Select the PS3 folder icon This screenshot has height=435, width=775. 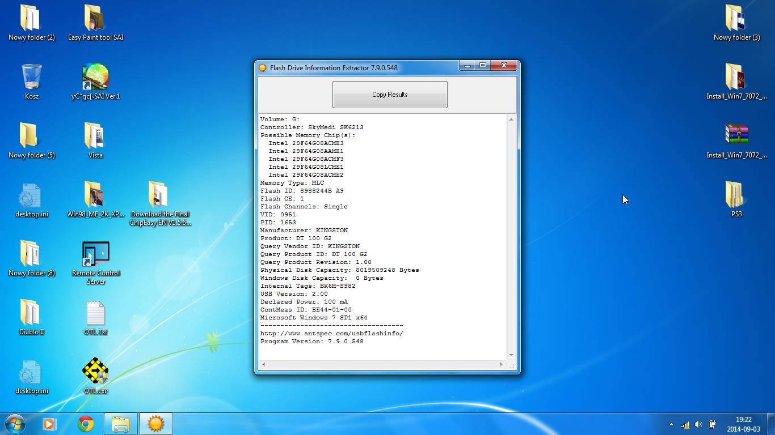coord(736,199)
